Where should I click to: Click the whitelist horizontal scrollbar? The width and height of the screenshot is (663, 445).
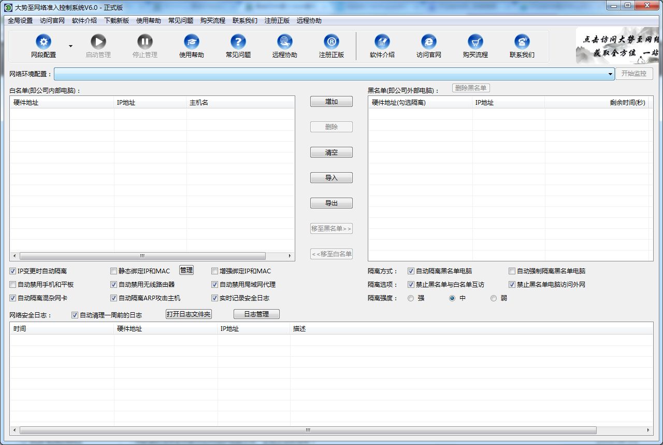point(141,256)
